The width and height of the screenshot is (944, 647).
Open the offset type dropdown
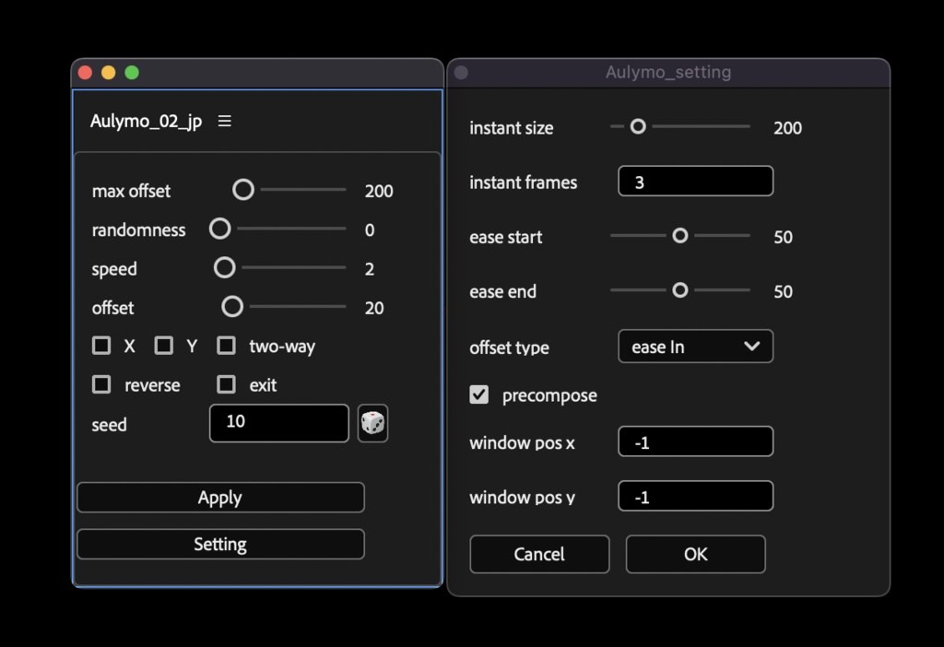tap(695, 347)
